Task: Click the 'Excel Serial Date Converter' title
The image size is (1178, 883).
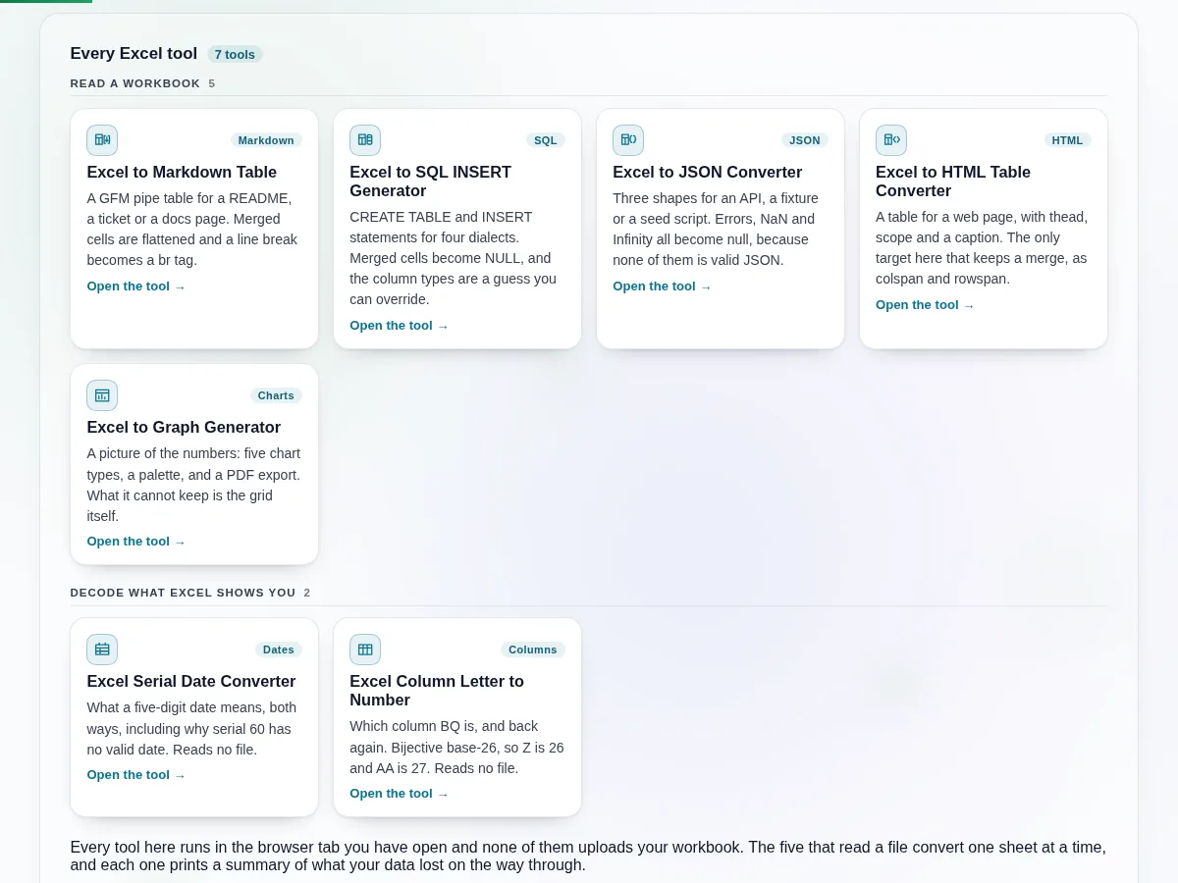Action: (191, 682)
